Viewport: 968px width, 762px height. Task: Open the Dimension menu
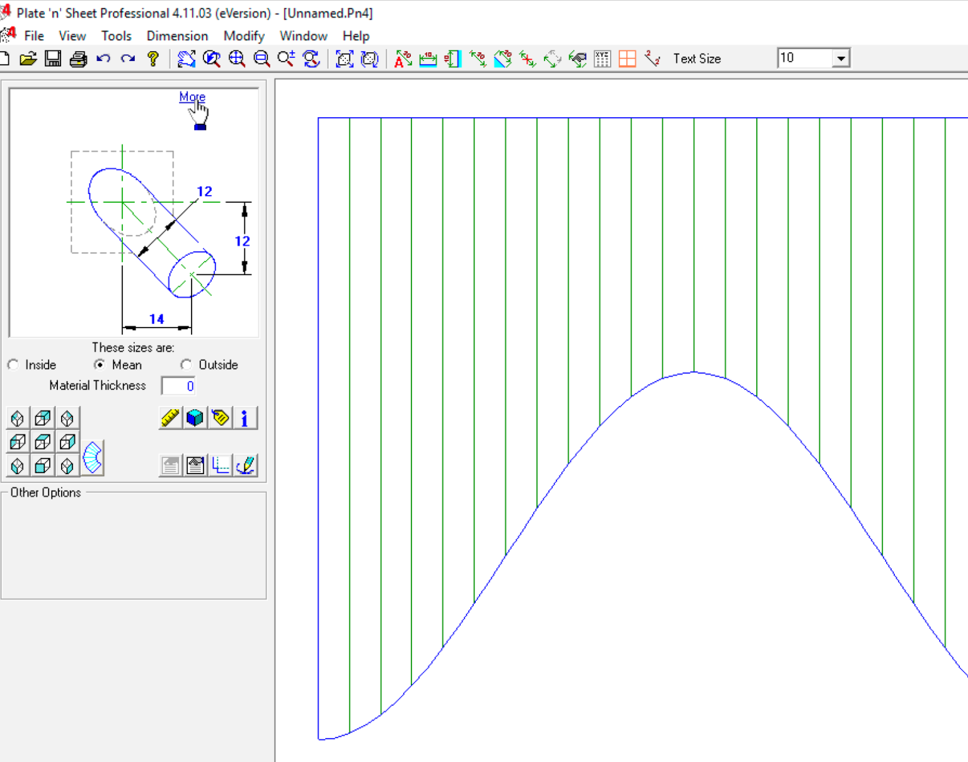pos(177,36)
